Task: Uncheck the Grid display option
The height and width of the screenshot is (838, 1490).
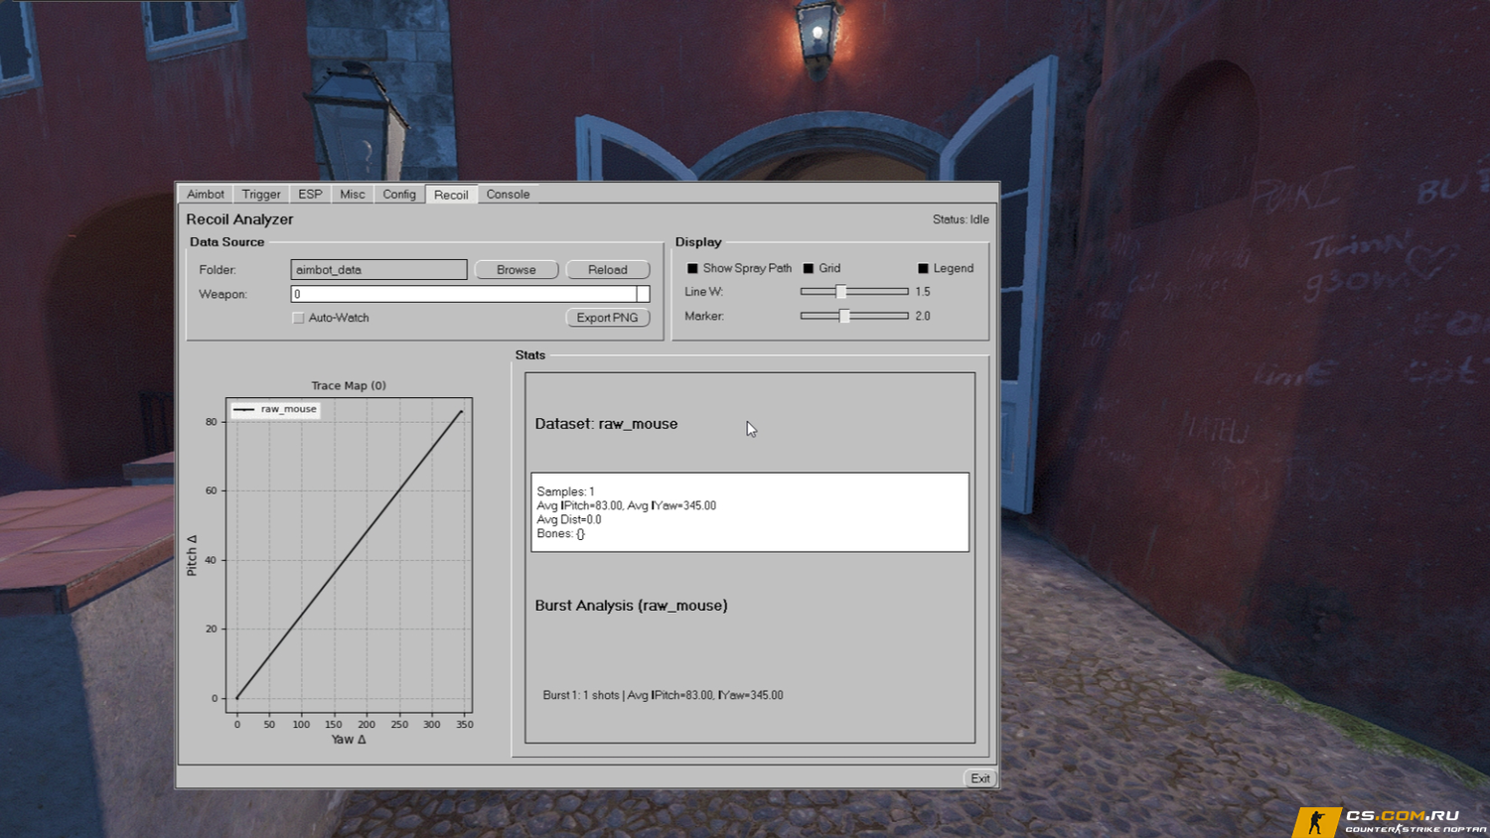Action: 809,269
